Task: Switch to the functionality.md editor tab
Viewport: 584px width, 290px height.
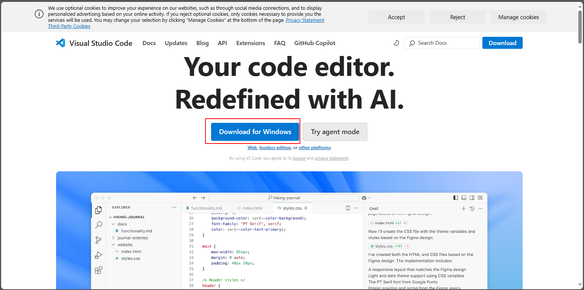Action: (206, 208)
